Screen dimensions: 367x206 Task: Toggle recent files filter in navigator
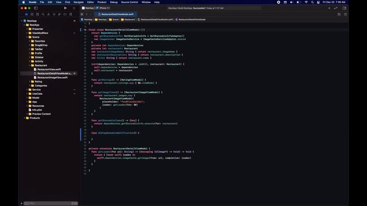[x=73, y=204]
